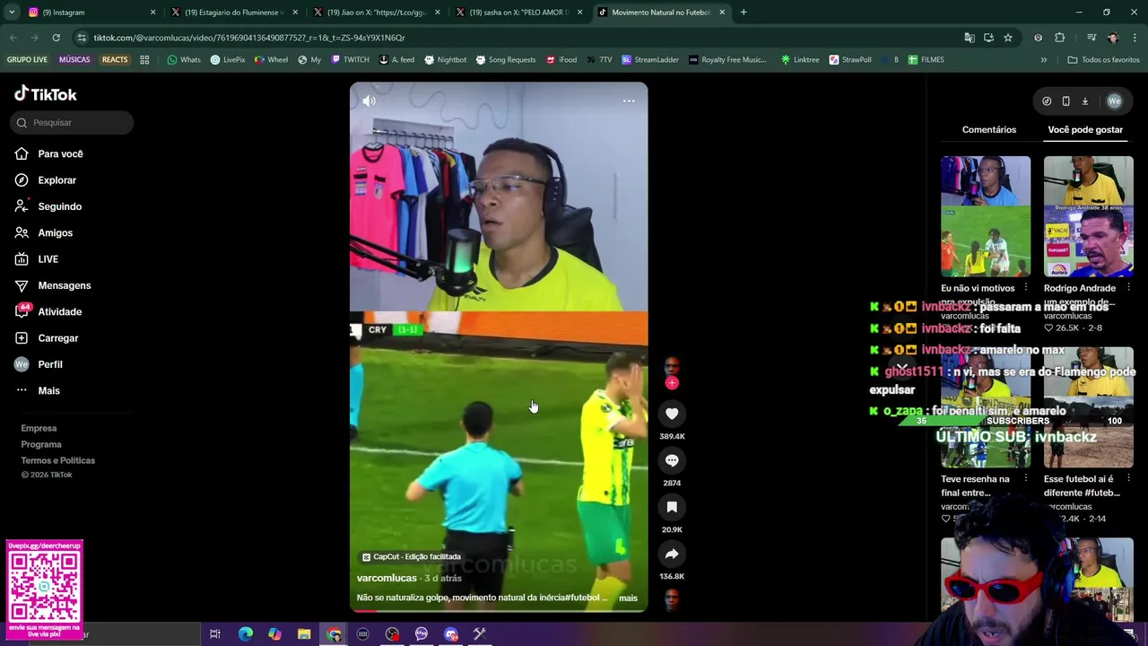Open File Explorer from the taskbar
1148x646 pixels.
(304, 634)
